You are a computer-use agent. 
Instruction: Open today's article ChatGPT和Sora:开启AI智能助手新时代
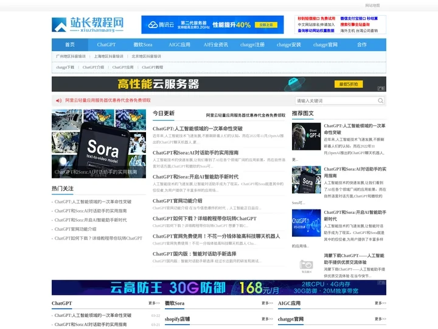195,177
